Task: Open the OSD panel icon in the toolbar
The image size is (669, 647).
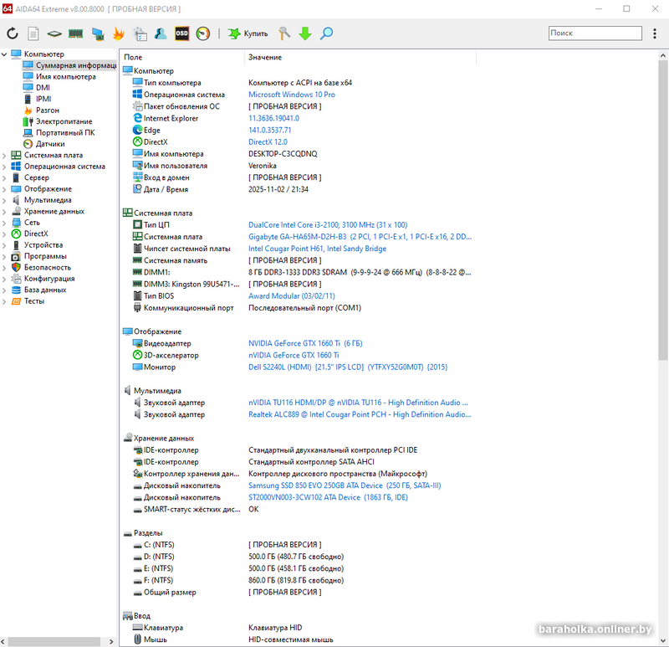Action: tap(180, 33)
